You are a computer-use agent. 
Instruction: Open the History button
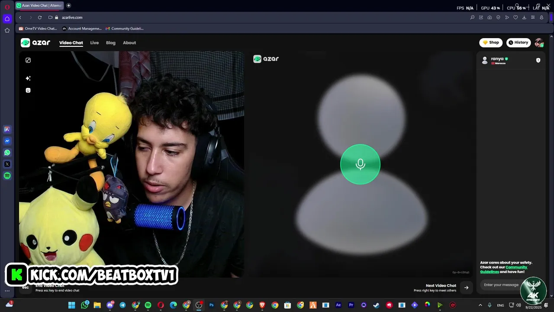[x=518, y=42]
